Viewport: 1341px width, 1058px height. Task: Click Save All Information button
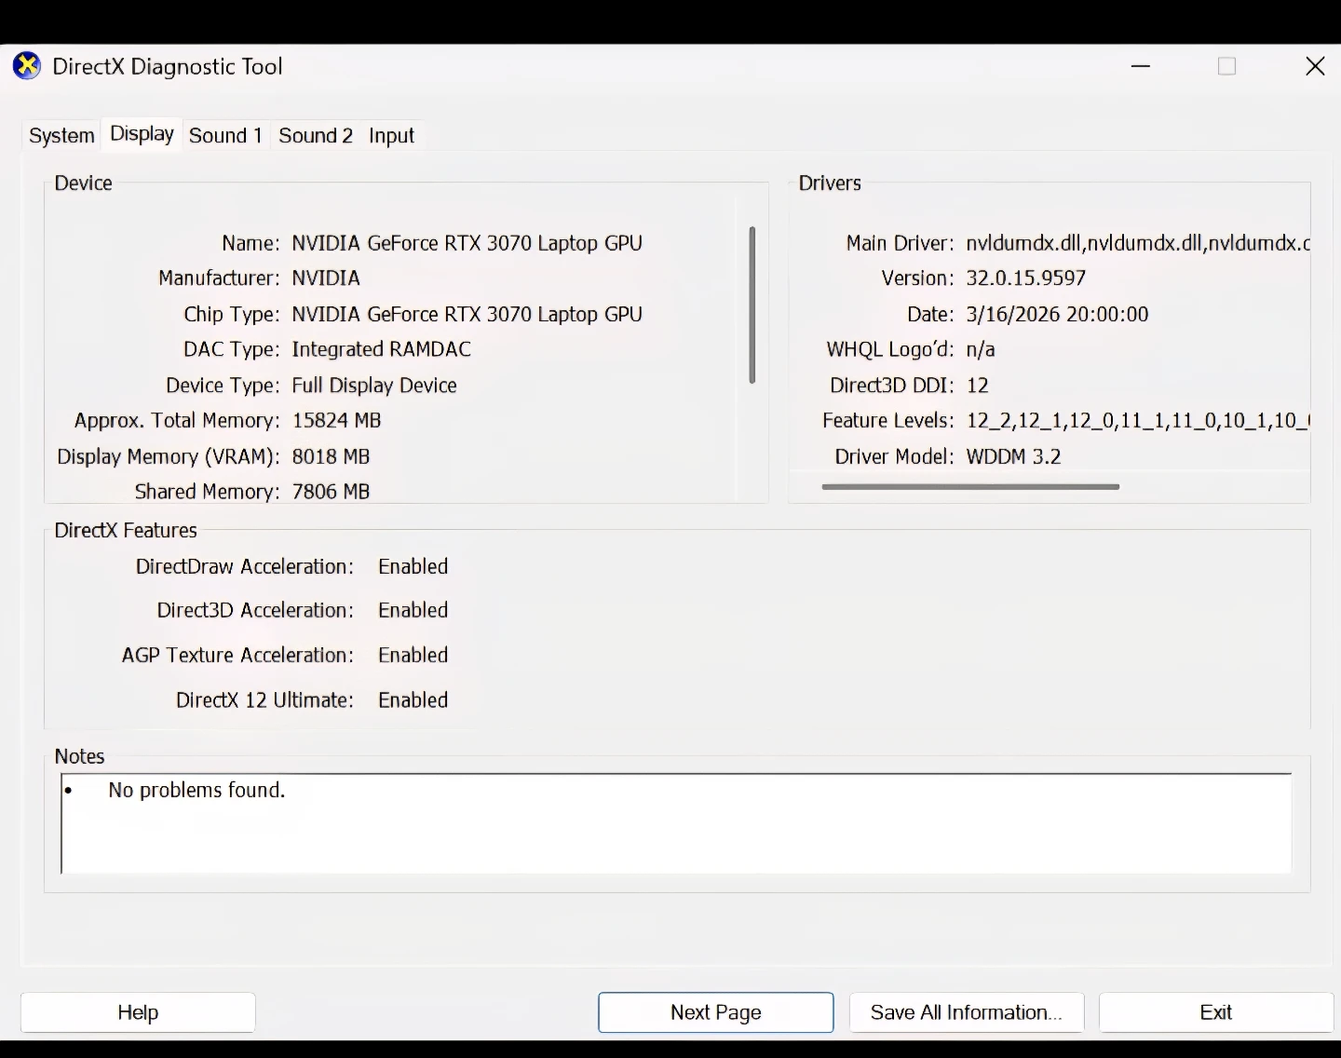pyautogui.click(x=967, y=1012)
